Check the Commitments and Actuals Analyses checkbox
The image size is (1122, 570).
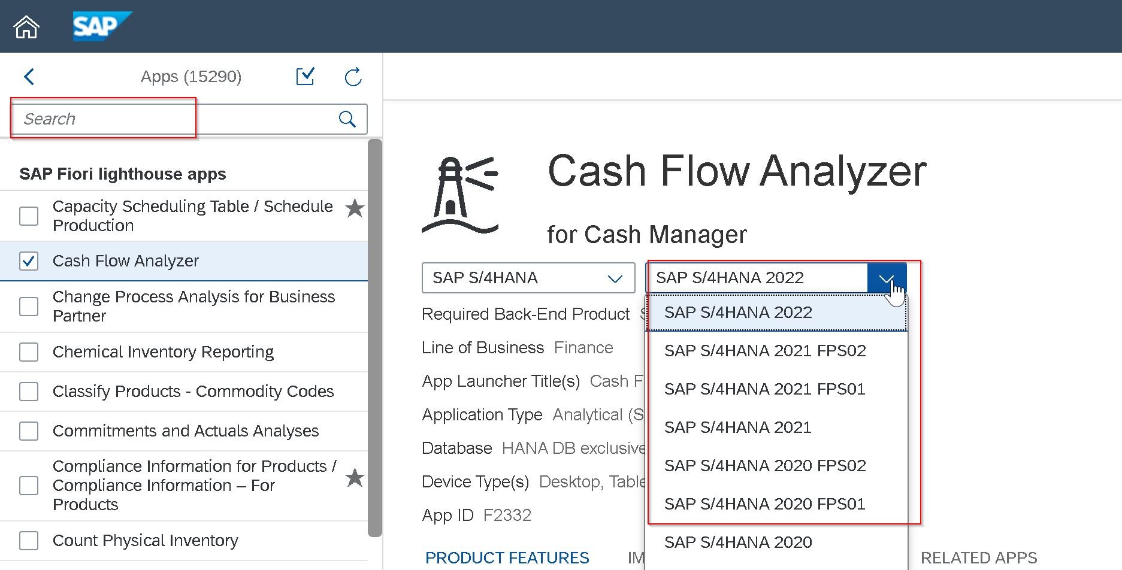[x=28, y=430]
